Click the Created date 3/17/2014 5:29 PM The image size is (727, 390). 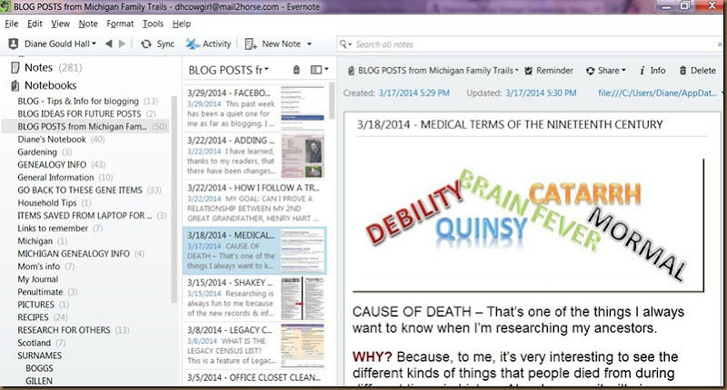point(414,93)
